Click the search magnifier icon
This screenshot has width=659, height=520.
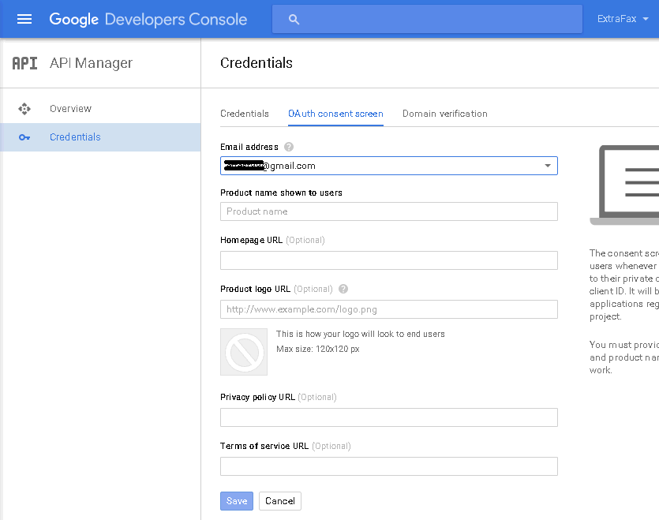coord(294,20)
